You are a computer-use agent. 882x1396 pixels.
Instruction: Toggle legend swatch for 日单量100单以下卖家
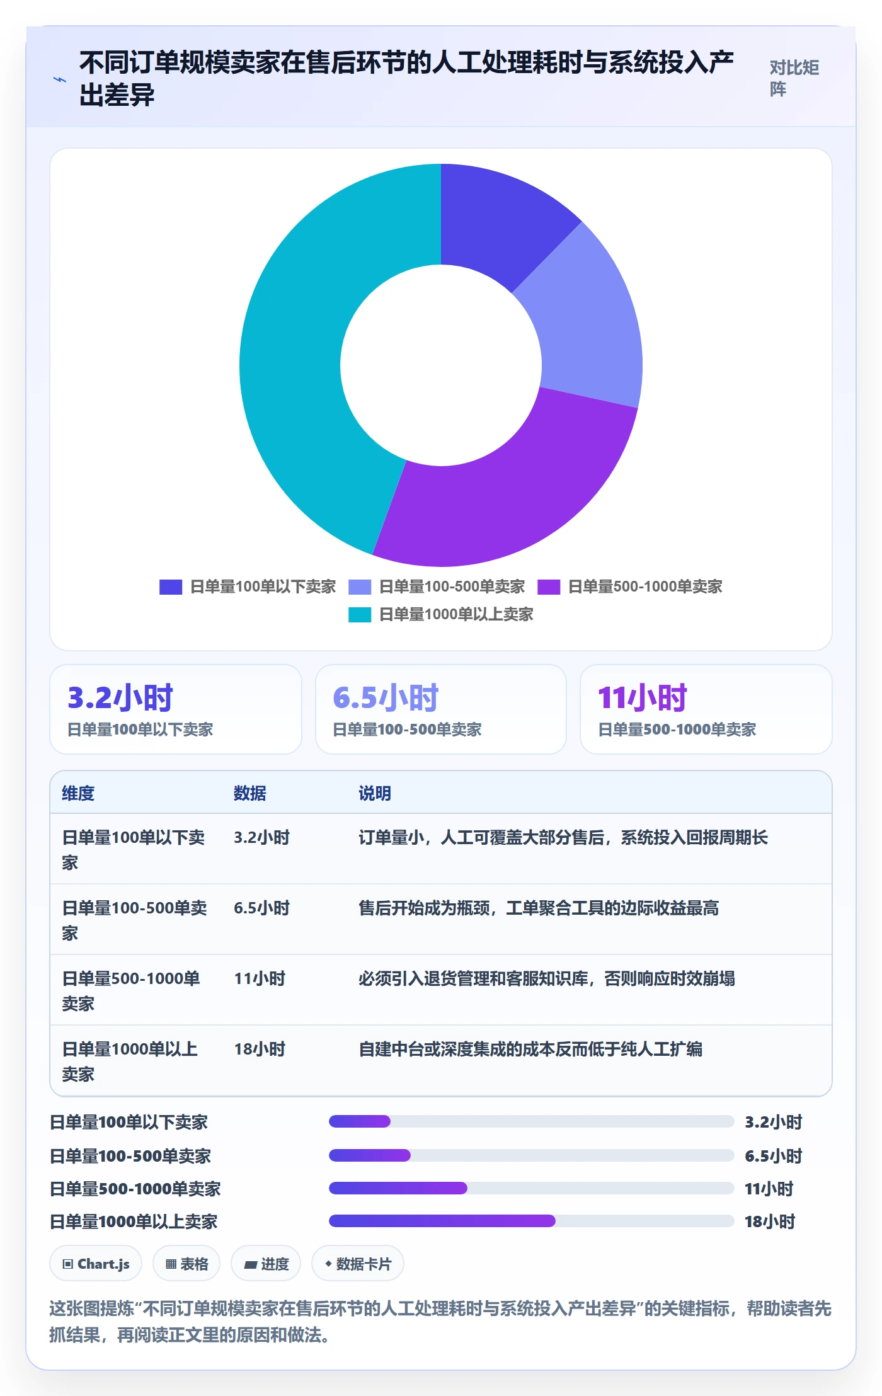(171, 587)
